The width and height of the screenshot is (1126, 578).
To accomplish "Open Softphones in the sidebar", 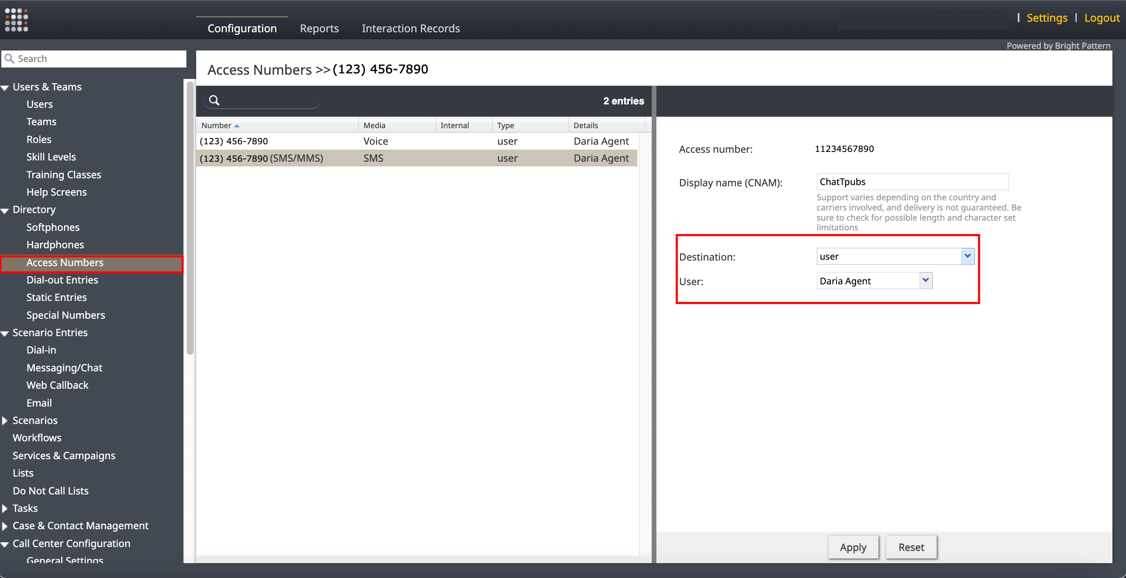I will [x=53, y=227].
